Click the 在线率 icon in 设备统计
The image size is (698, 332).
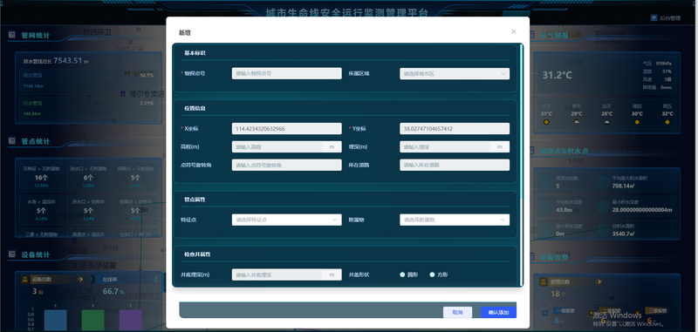(x=93, y=279)
